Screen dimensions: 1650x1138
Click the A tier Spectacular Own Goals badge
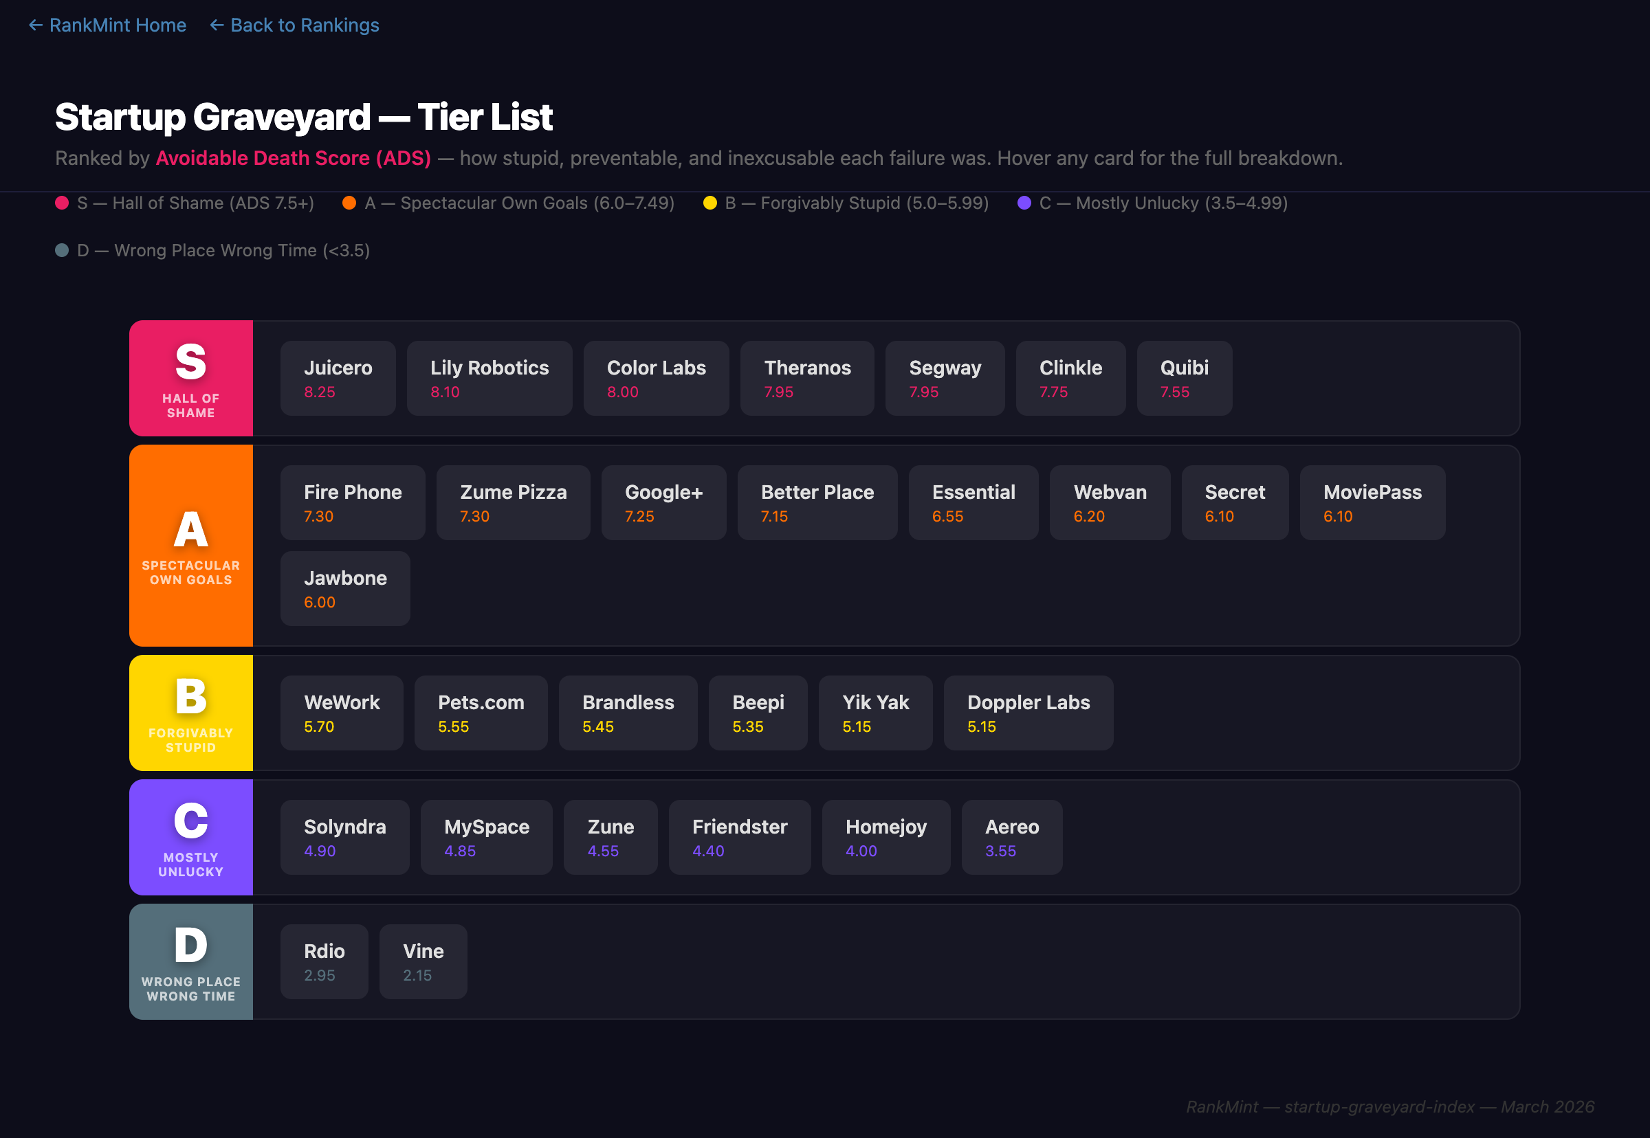pyautogui.click(x=190, y=546)
